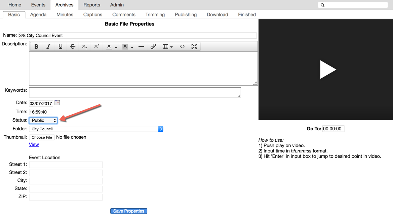Switch to the Agenda tab
This screenshot has height=219, width=393.
click(x=38, y=14)
